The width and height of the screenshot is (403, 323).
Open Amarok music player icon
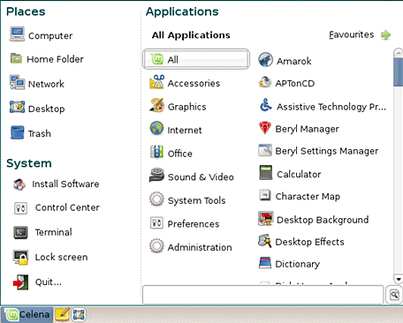(x=265, y=60)
